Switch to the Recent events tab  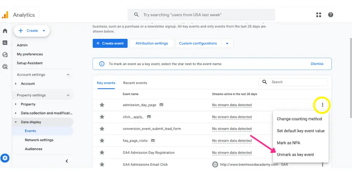pyautogui.click(x=135, y=83)
